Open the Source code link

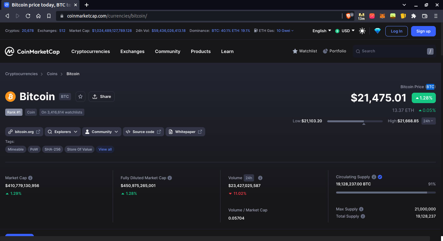pyautogui.click(x=143, y=132)
